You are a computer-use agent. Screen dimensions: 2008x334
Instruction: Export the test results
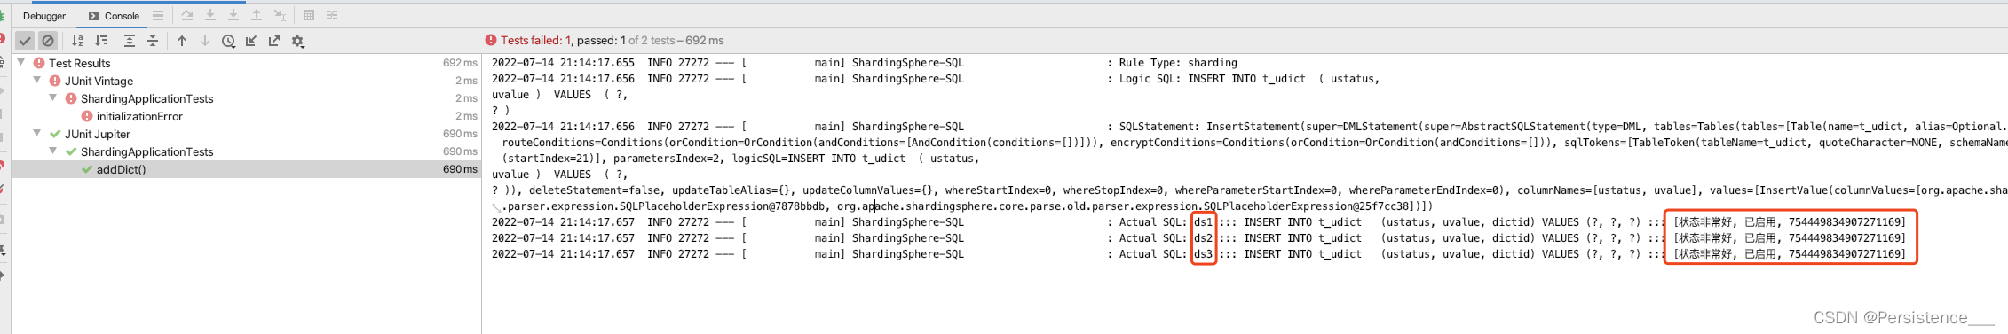pyautogui.click(x=274, y=41)
